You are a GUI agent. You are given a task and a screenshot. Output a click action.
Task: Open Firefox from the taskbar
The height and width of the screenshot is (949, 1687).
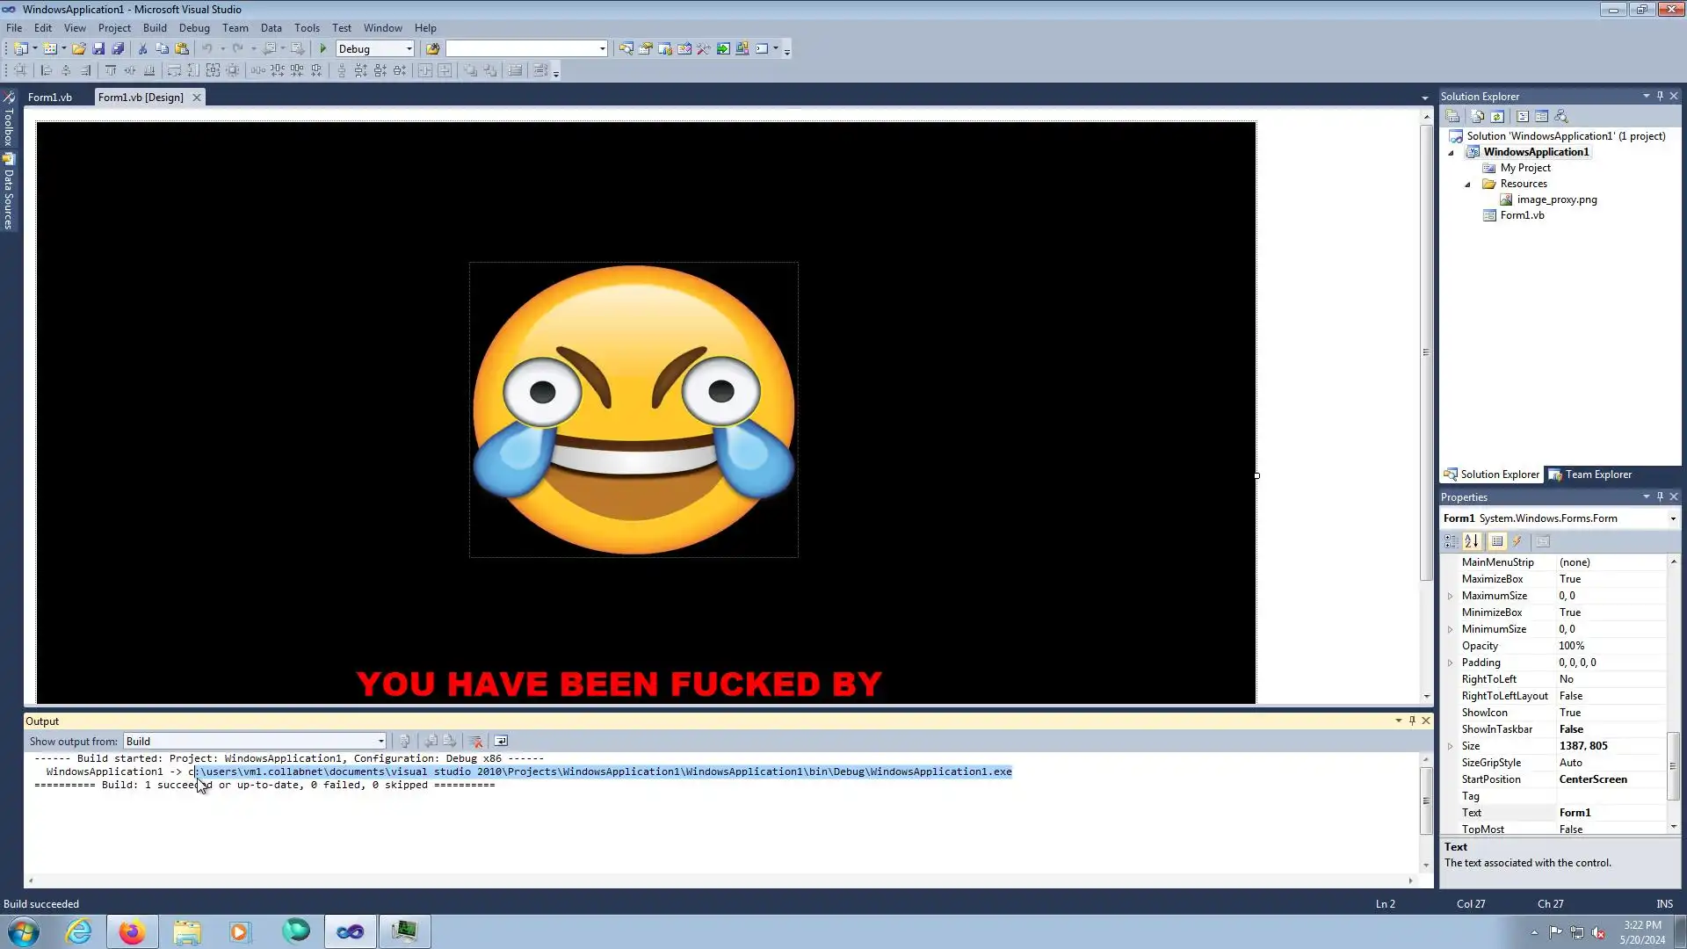(x=132, y=931)
